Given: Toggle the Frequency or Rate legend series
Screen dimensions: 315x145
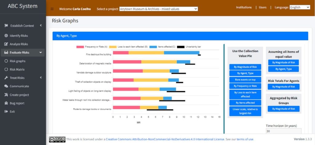Looking at the screenshot, I should (91, 47).
